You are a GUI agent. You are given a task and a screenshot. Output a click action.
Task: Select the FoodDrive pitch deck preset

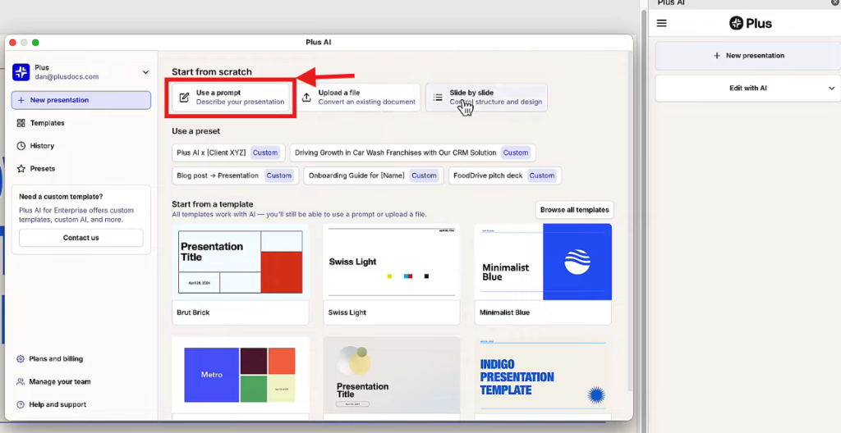505,175
